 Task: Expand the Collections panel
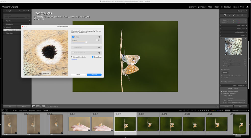tap(4, 33)
